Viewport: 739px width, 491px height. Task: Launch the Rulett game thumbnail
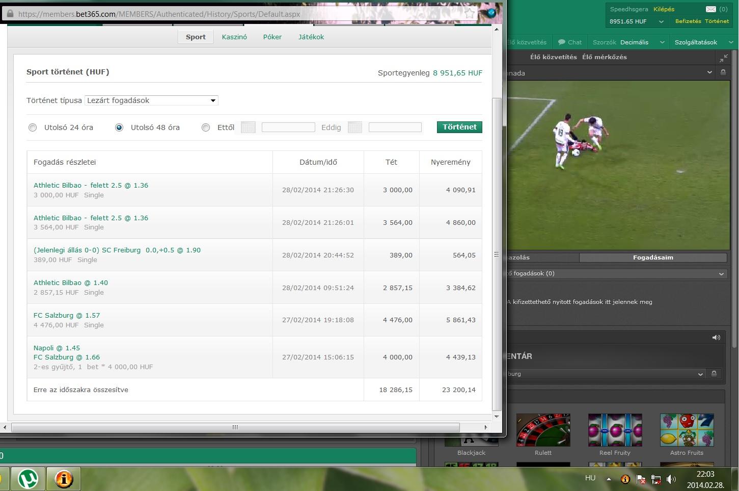coord(543,430)
